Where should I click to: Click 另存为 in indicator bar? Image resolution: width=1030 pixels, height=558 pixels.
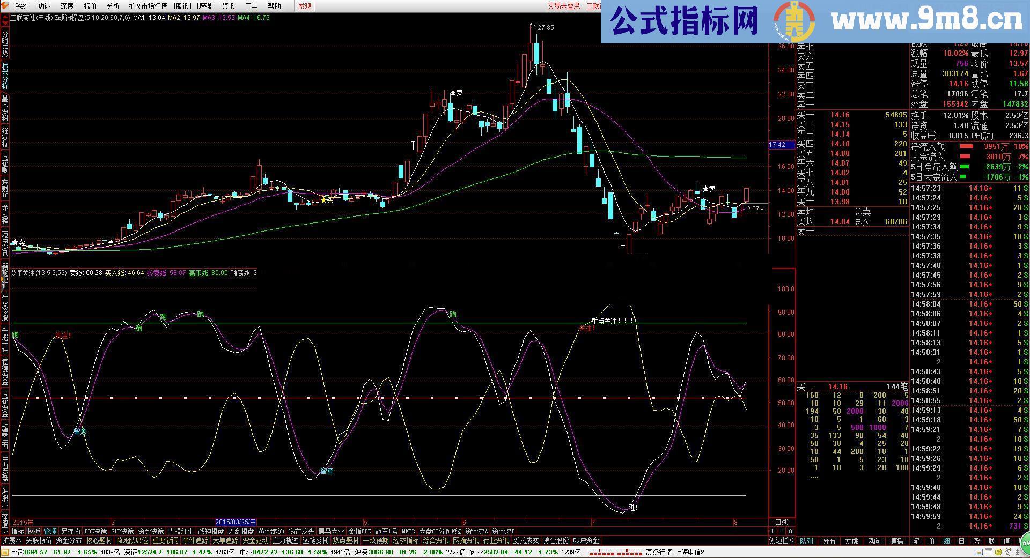(70, 531)
